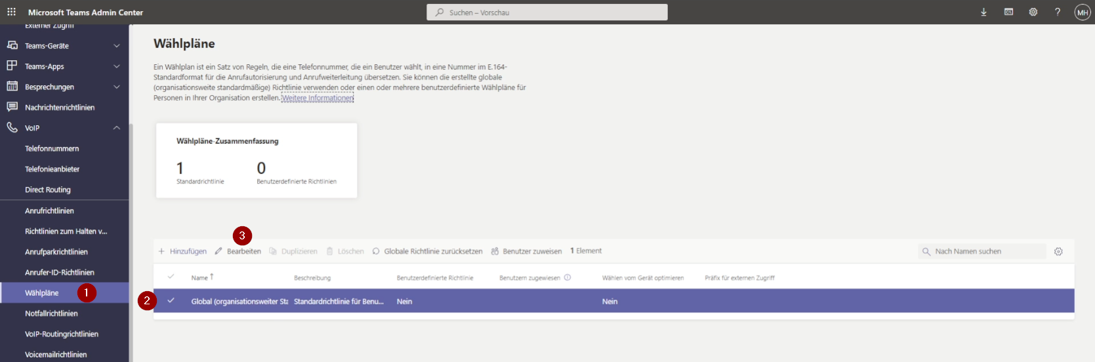1095x362 pixels.
Task: Open the app launcher waffle icon
Action: [x=11, y=12]
